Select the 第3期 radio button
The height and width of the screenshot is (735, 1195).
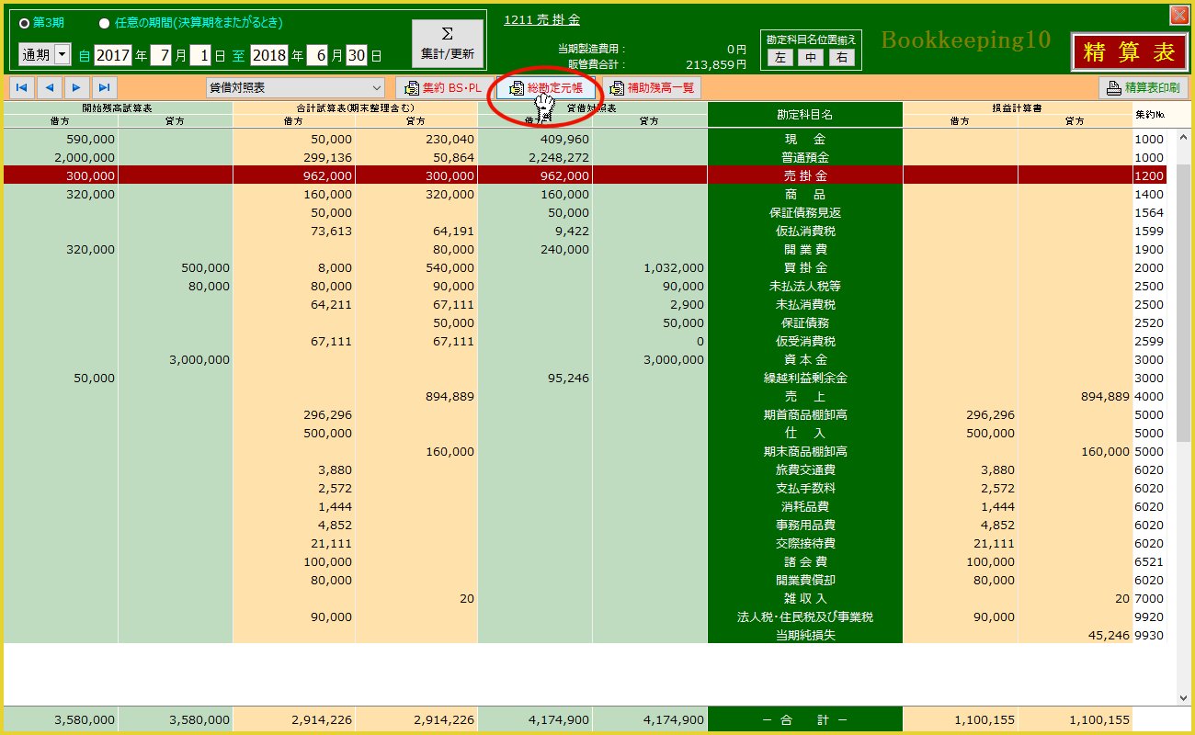click(25, 22)
